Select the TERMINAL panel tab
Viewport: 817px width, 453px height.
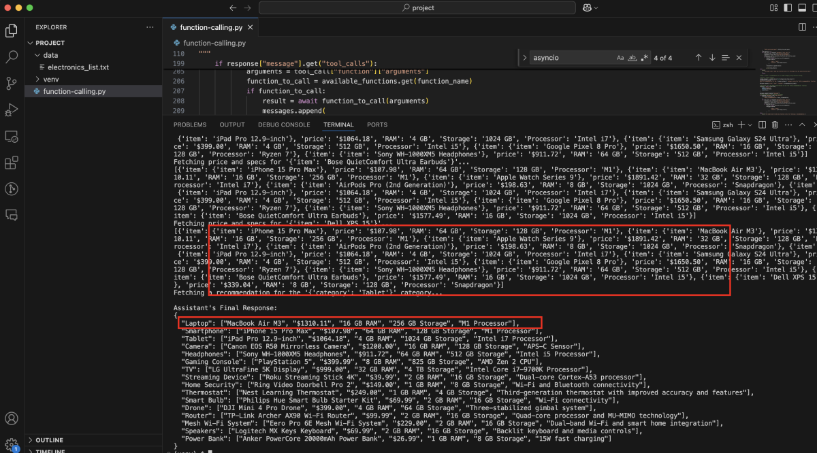coord(338,124)
